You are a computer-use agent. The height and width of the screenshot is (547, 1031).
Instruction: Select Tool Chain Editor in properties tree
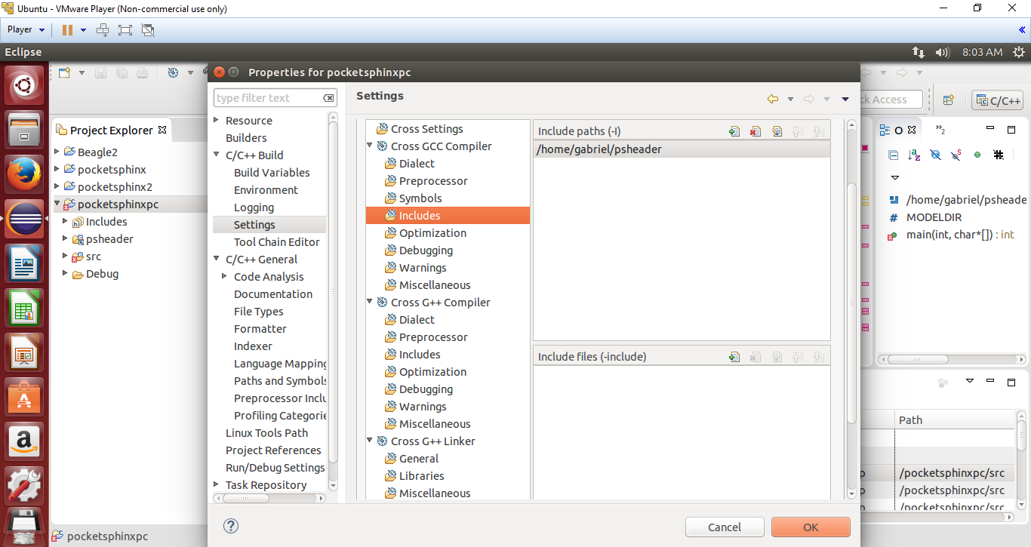(276, 242)
